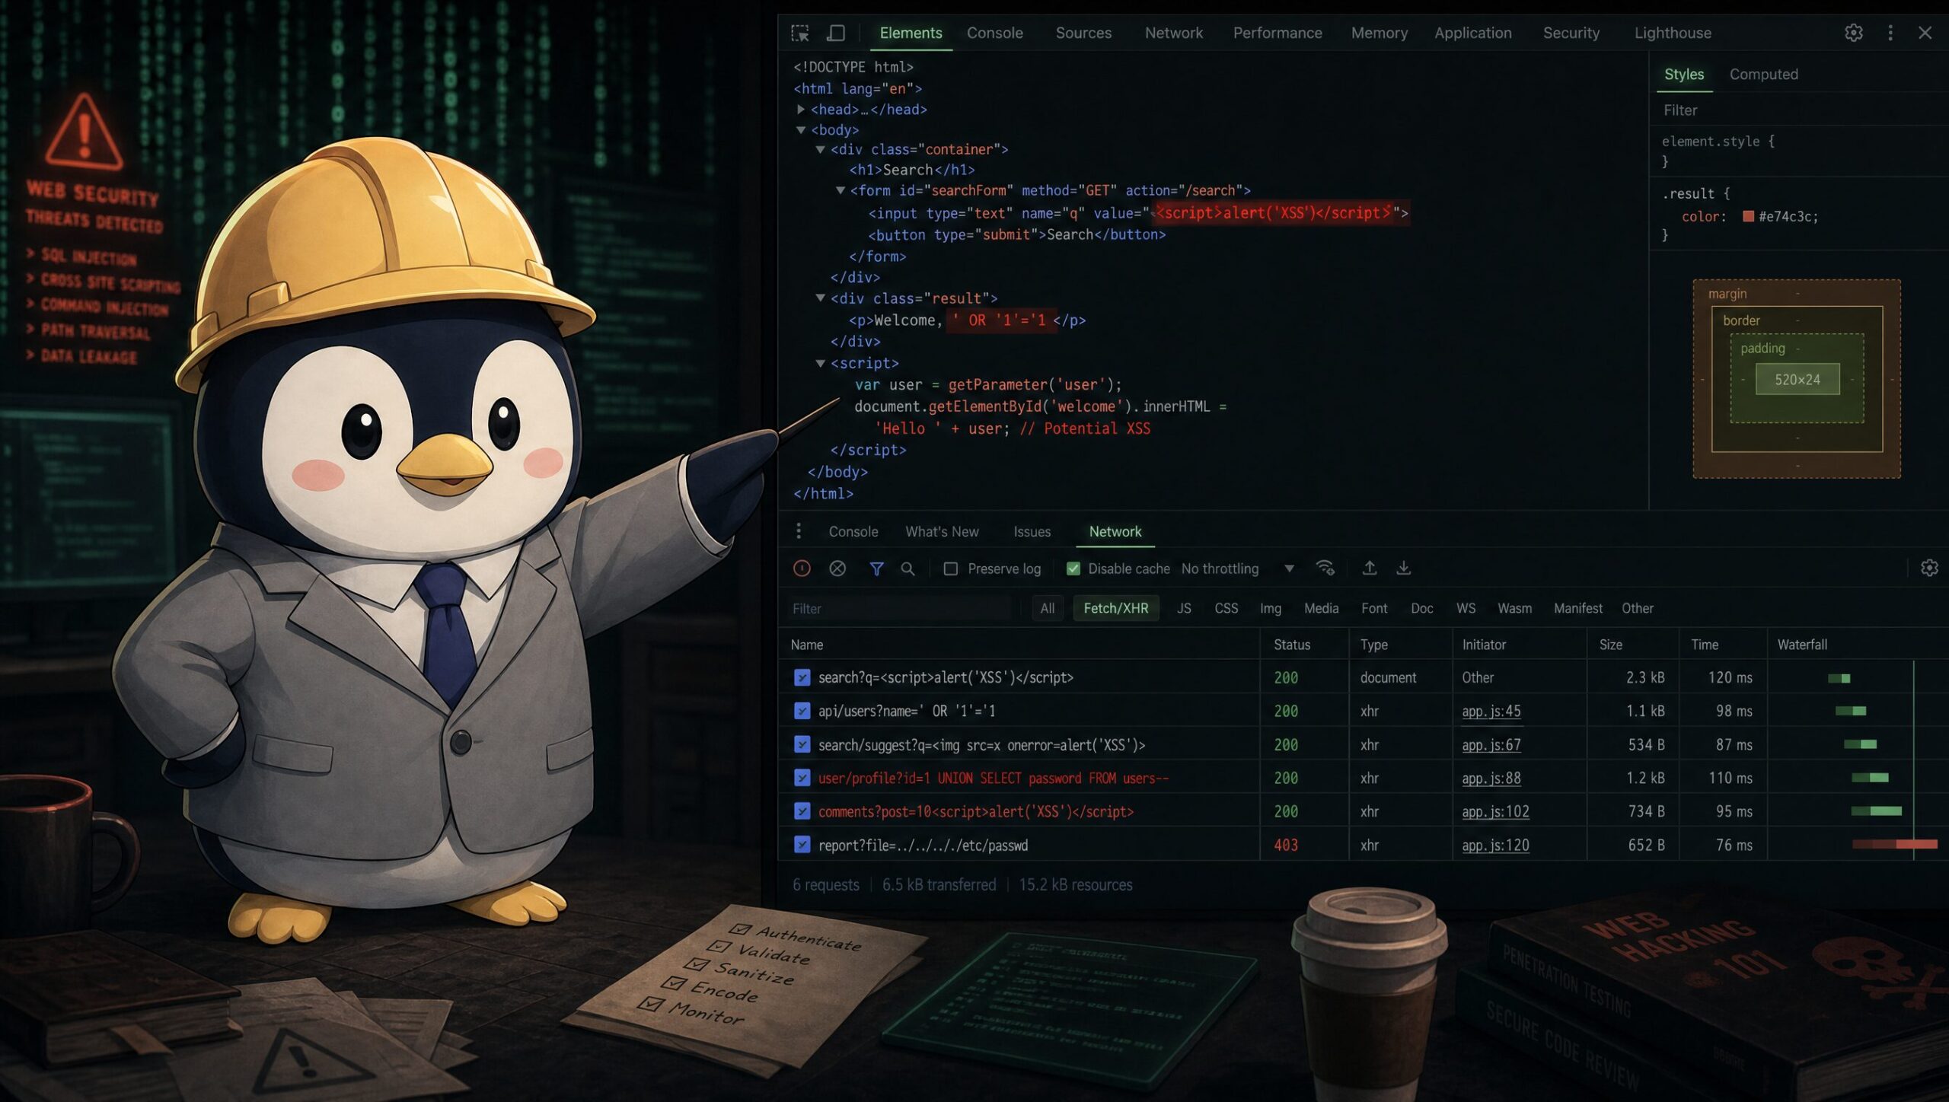Open initiator link app.js:88
The height and width of the screenshot is (1102, 1949).
1491,778
